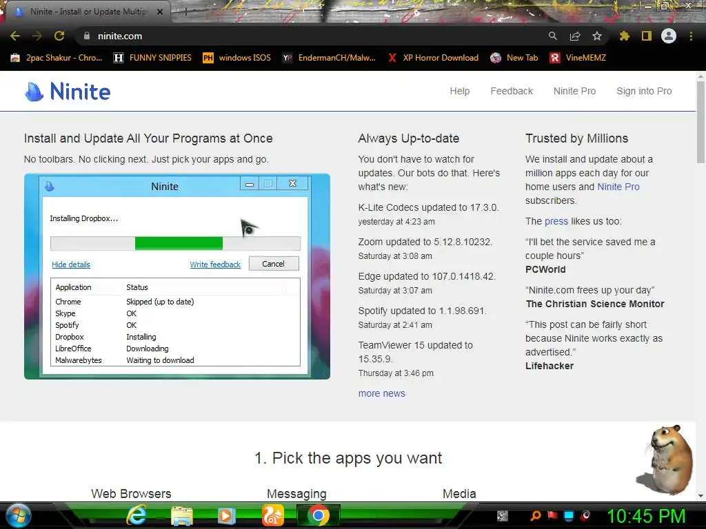
Task: Open the windows ISOS bookmark
Action: click(x=237, y=58)
